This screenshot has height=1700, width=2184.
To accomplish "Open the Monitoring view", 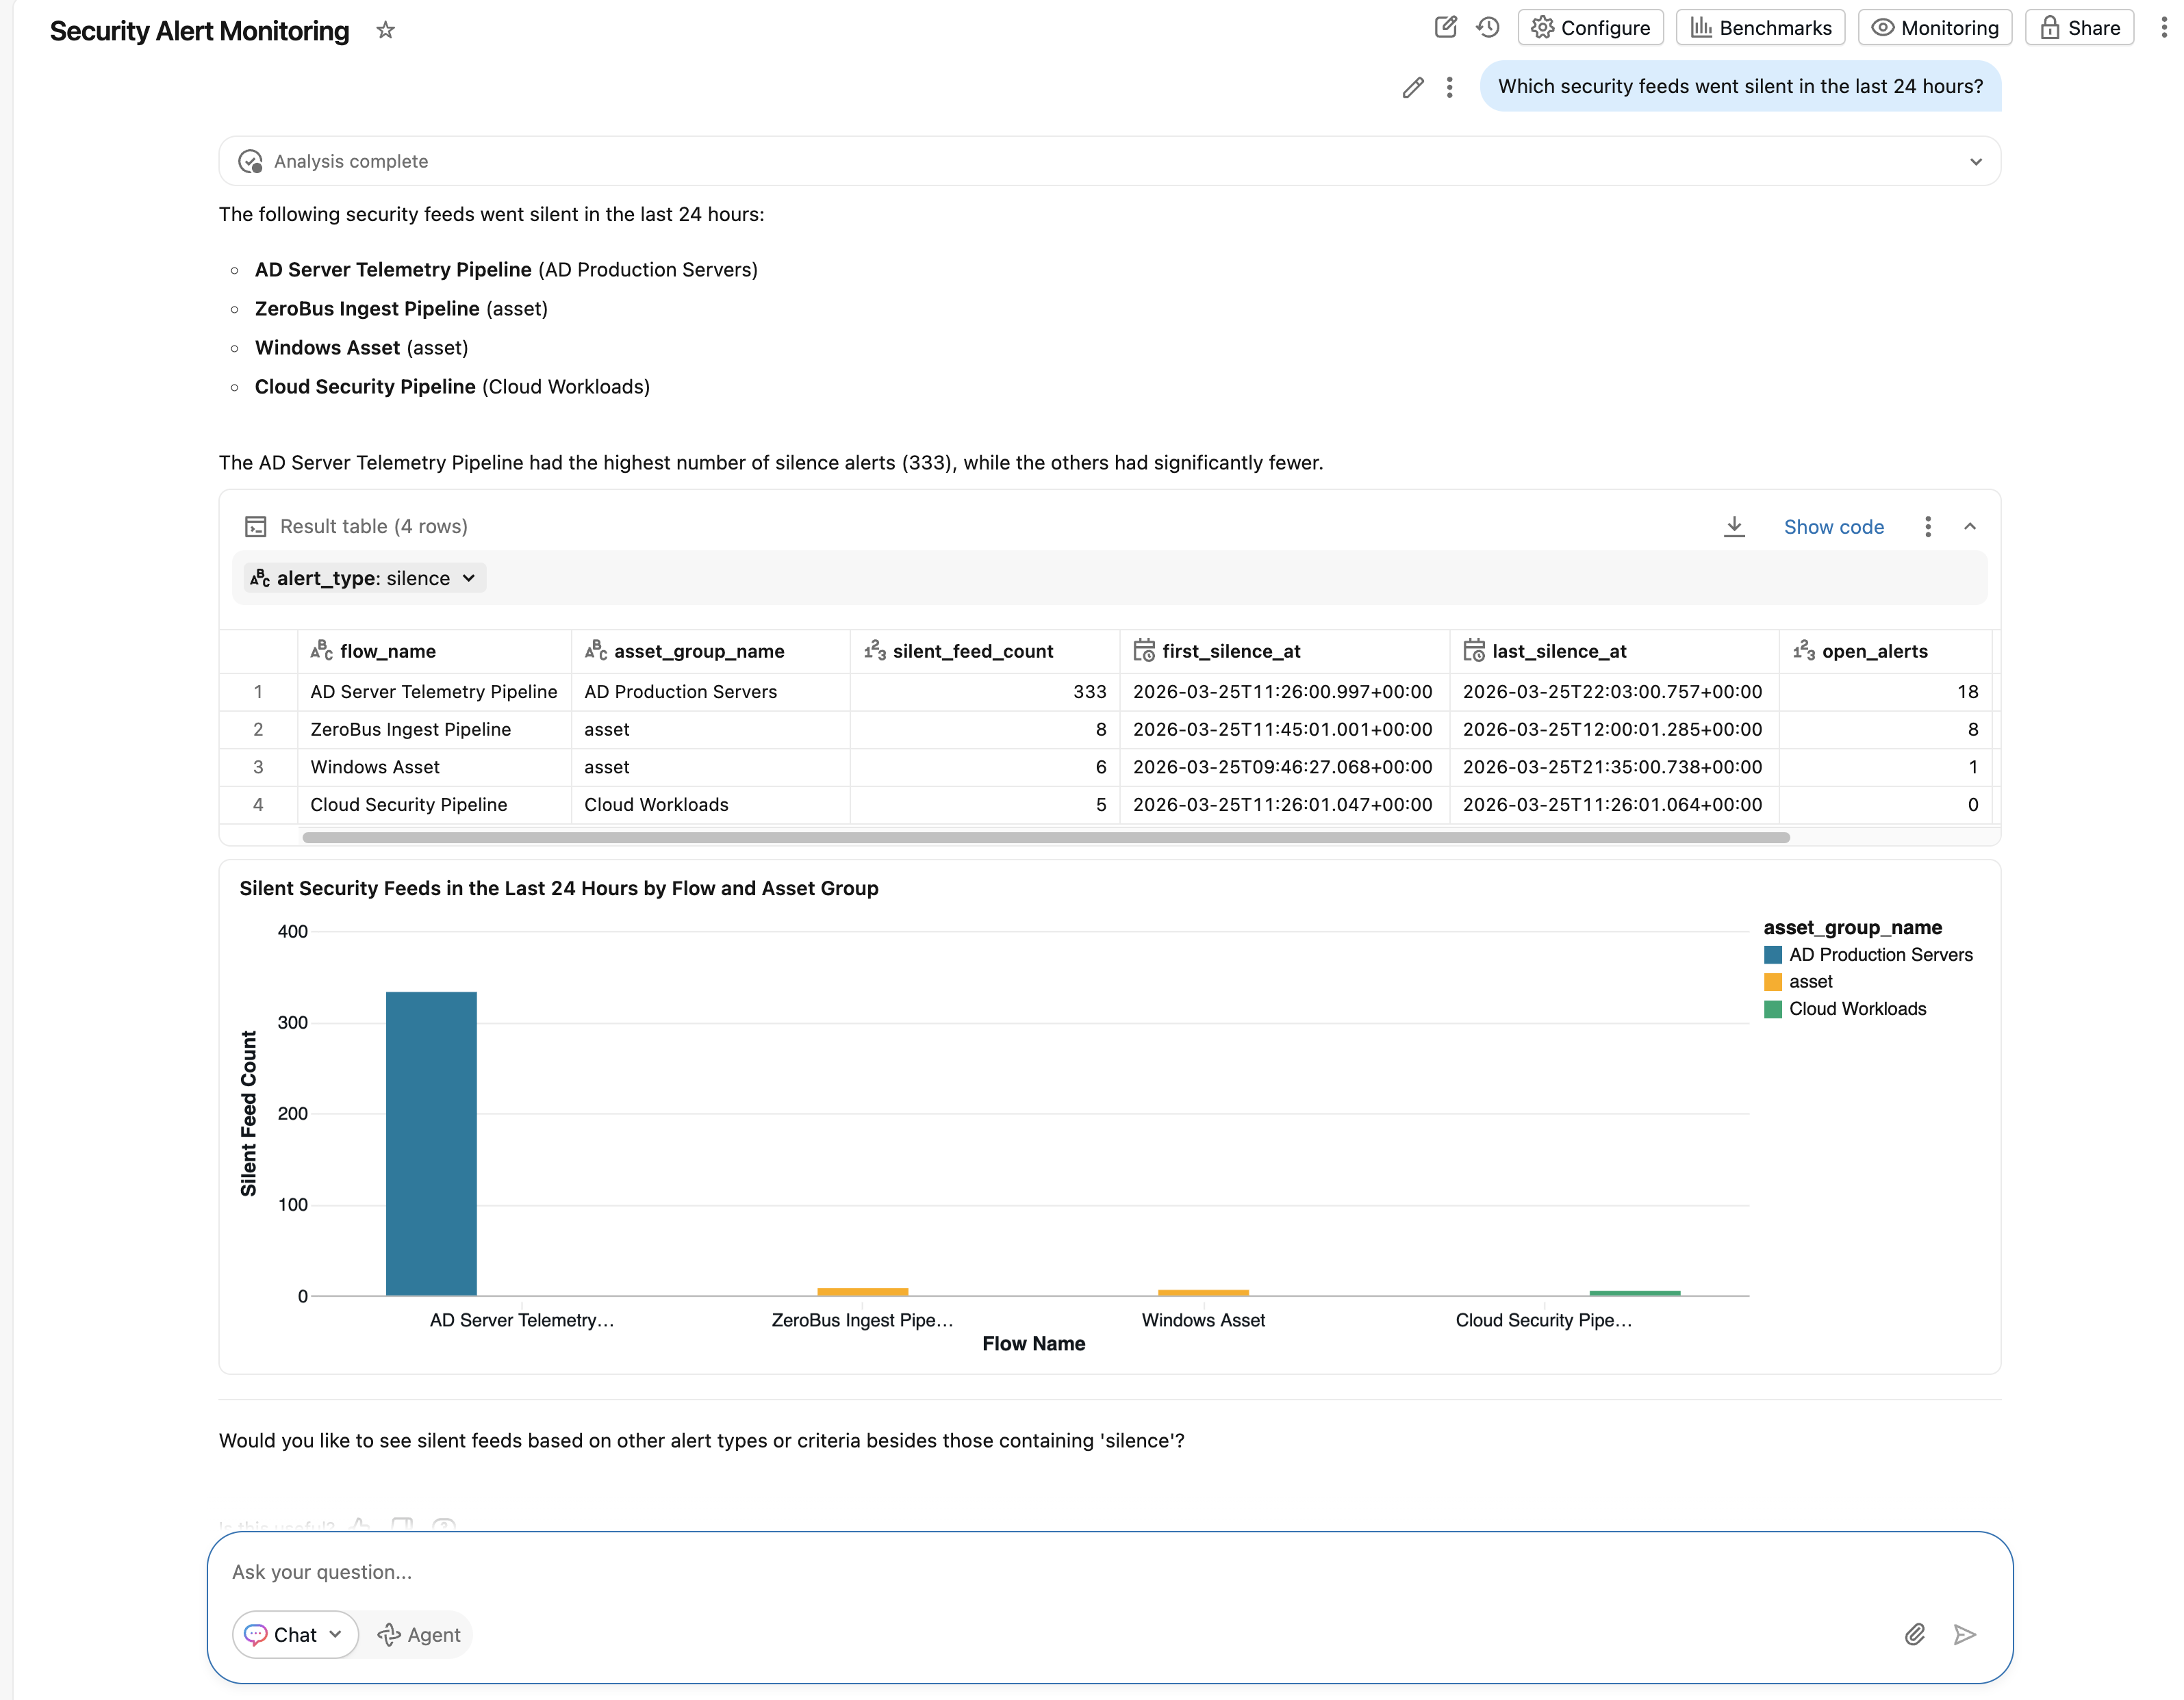I will [x=1935, y=27].
